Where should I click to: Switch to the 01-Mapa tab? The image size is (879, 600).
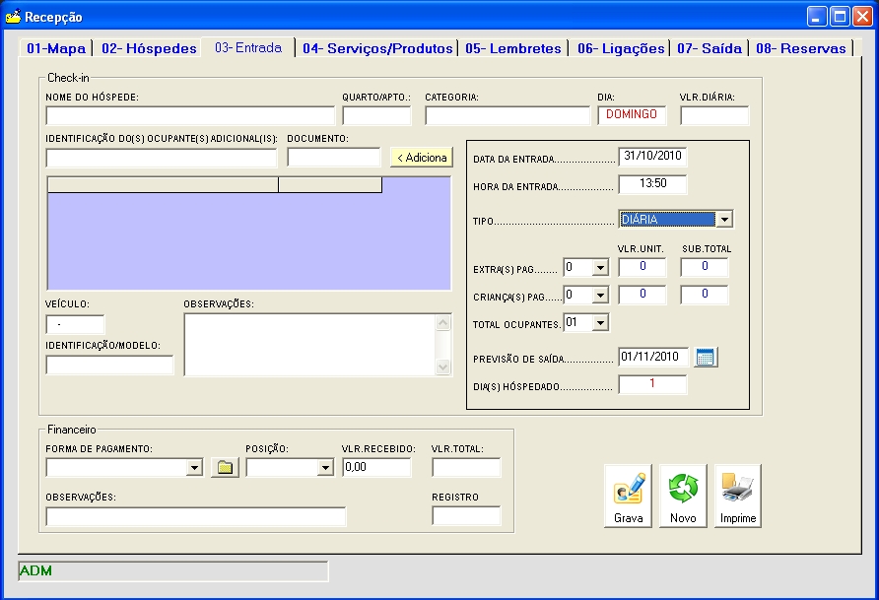(56, 48)
